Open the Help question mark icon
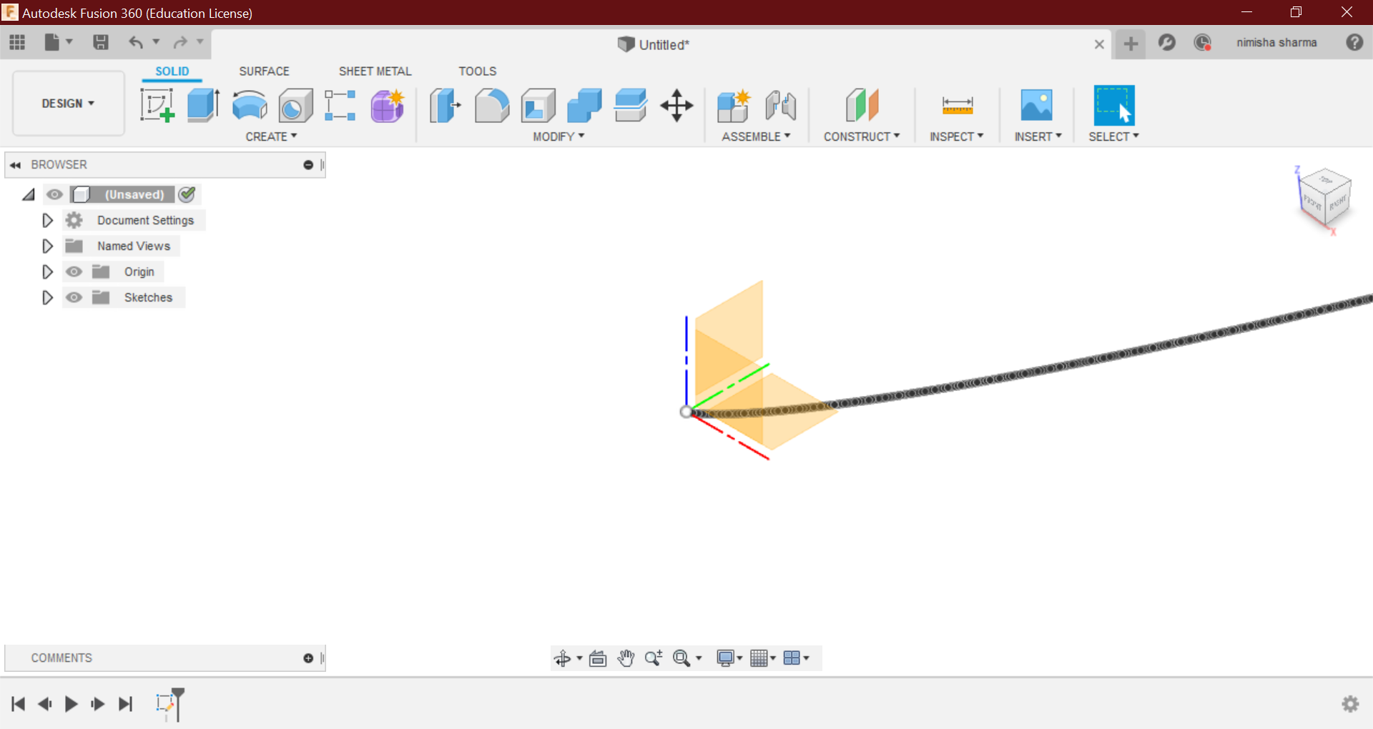Screen dimensions: 1373x729 coord(1354,42)
